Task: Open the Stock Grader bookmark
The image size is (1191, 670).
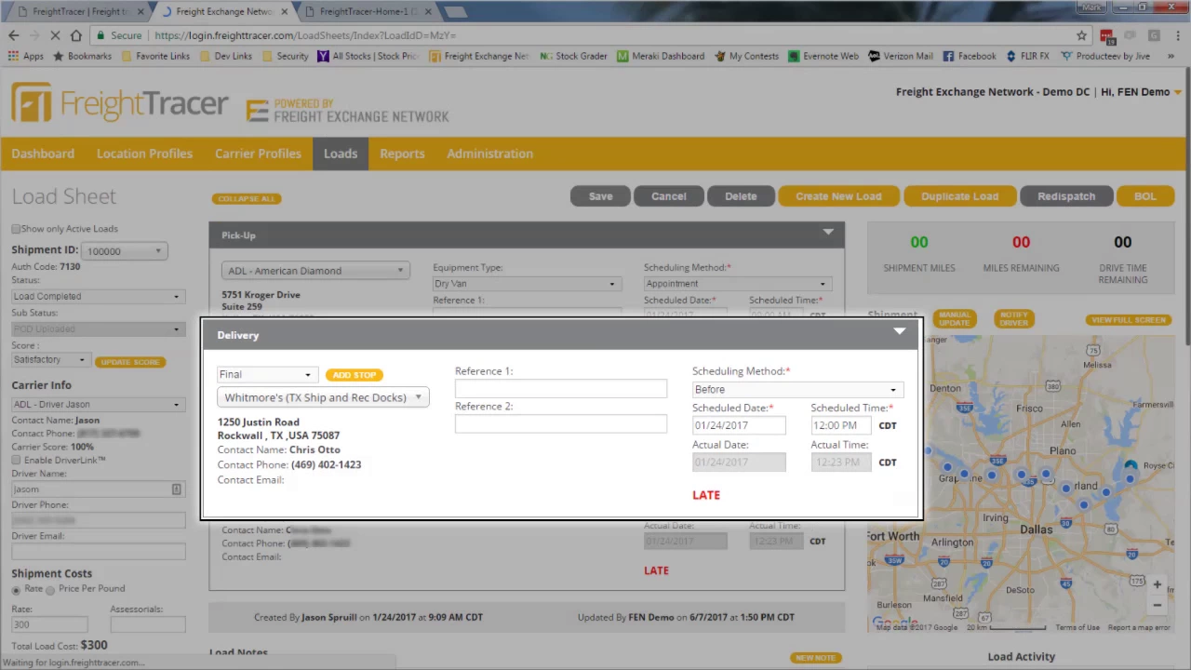Action: pyautogui.click(x=574, y=56)
